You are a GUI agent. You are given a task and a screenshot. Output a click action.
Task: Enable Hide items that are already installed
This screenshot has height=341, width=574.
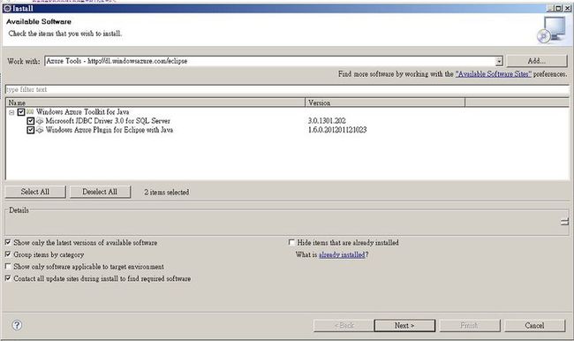click(x=291, y=242)
